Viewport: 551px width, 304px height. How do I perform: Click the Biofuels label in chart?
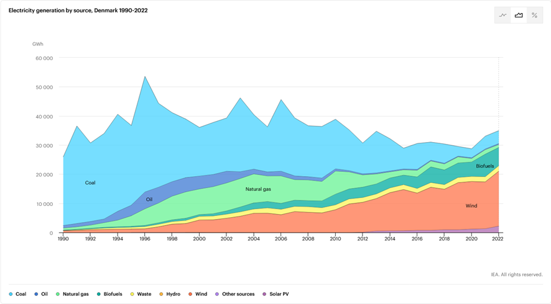tap(485, 166)
